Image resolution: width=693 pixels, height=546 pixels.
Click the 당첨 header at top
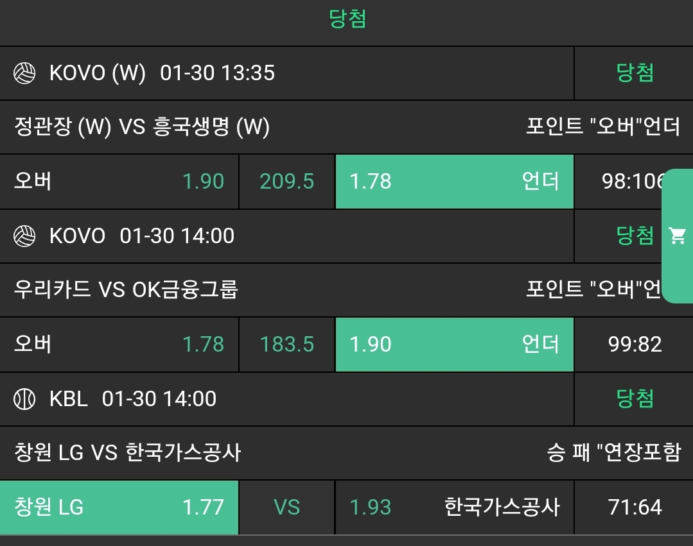tap(347, 19)
